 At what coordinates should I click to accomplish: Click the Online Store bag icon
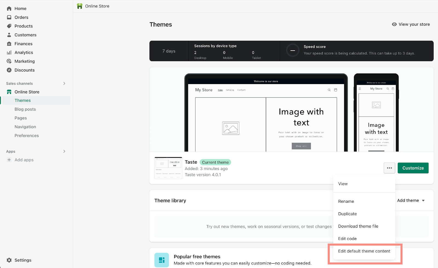click(9, 92)
